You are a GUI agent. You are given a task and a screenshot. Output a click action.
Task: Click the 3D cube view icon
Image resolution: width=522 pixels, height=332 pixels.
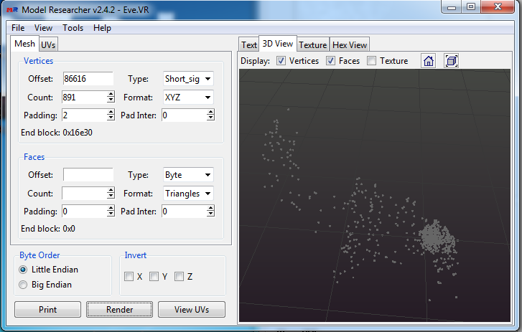[451, 61]
